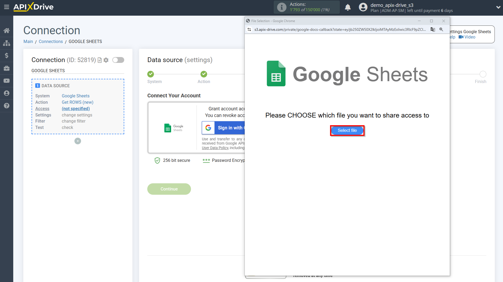
Task: Click the Select file button
Action: coord(347,130)
